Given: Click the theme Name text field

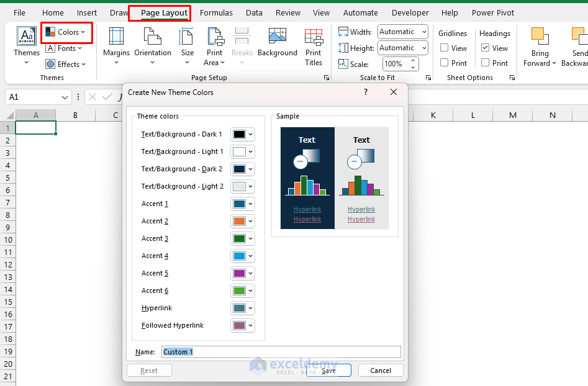Looking at the screenshot, I should coord(279,352).
